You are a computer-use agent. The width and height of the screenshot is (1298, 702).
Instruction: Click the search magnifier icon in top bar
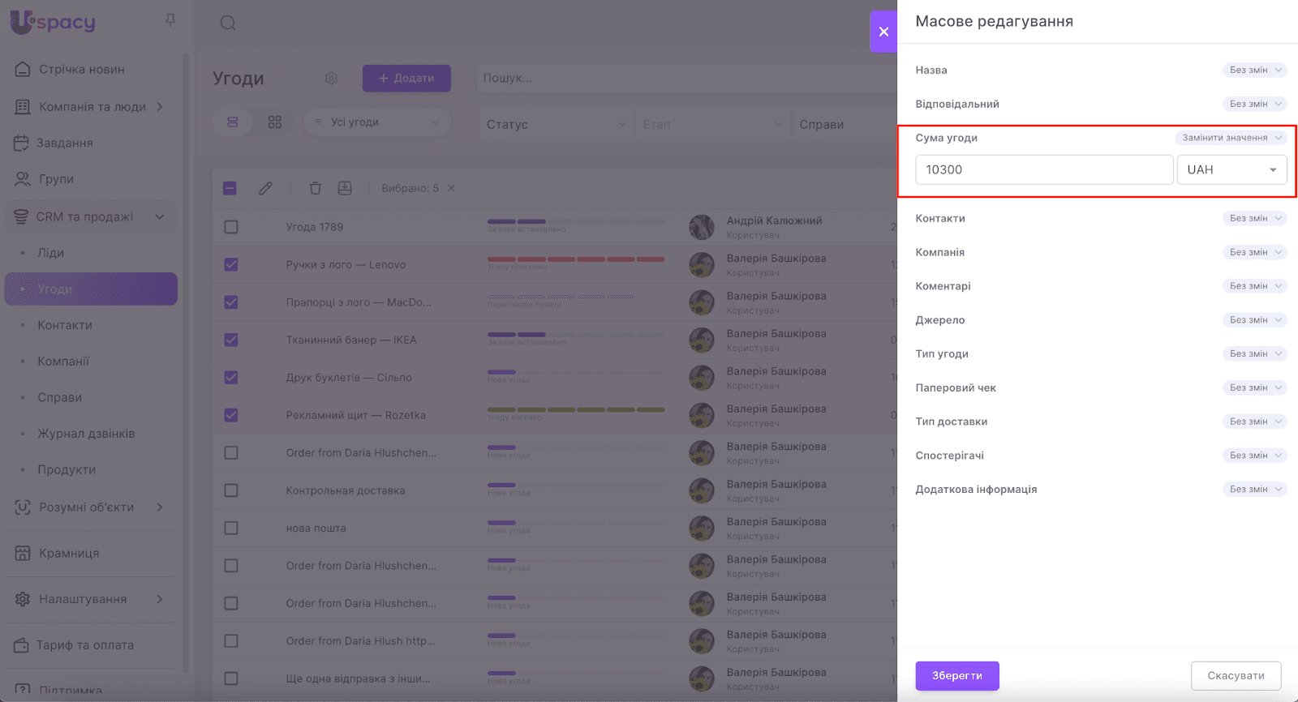(228, 23)
